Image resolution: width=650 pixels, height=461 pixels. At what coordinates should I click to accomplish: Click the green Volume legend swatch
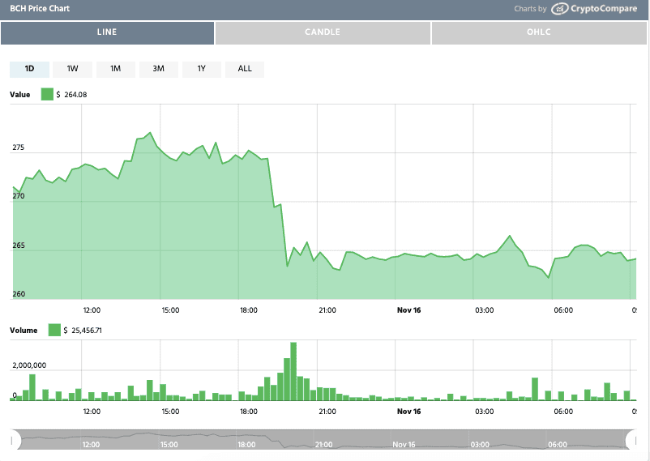[54, 330]
